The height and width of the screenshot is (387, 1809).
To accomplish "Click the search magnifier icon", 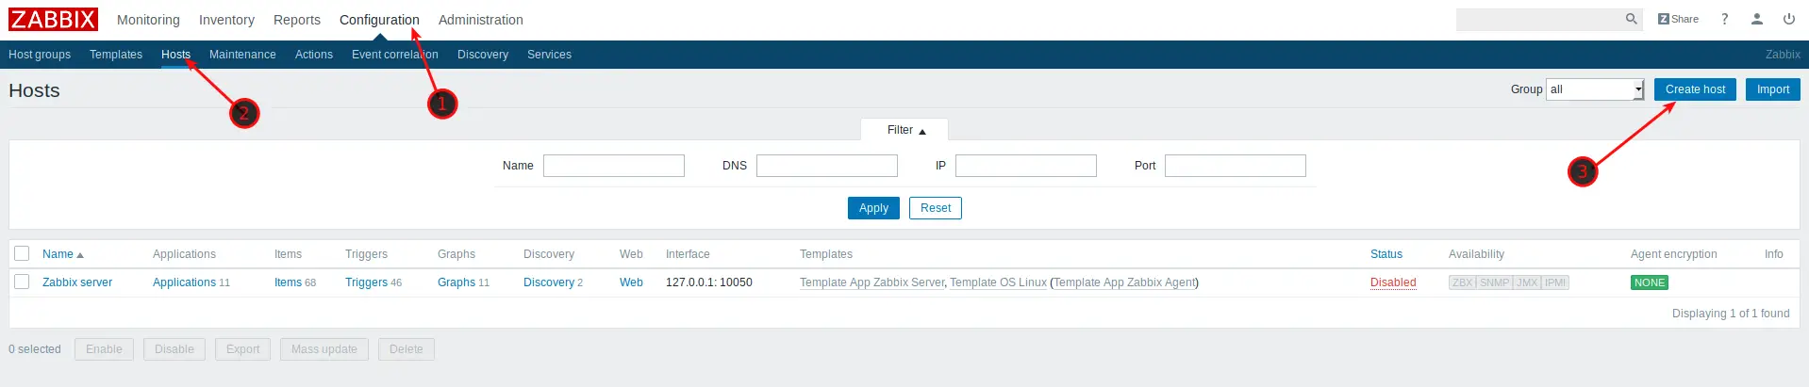I will (x=1631, y=19).
